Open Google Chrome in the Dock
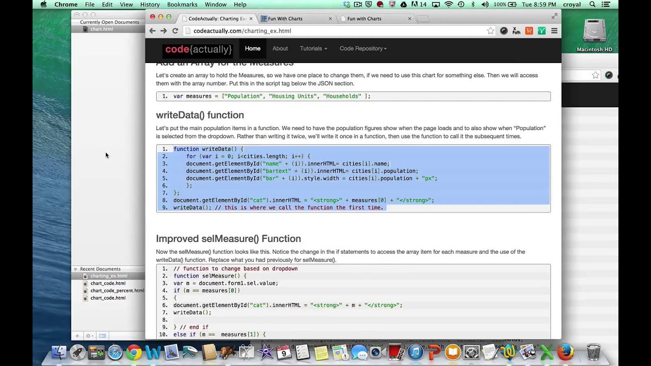The width and height of the screenshot is (651, 366). [x=134, y=352]
